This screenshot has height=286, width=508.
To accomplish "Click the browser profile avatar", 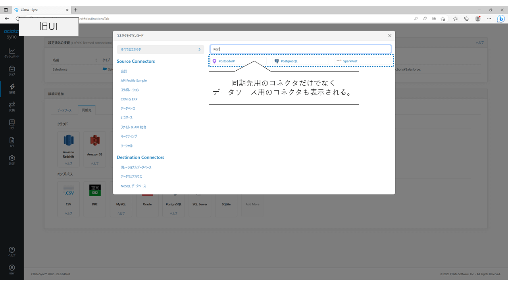I will 478,19.
